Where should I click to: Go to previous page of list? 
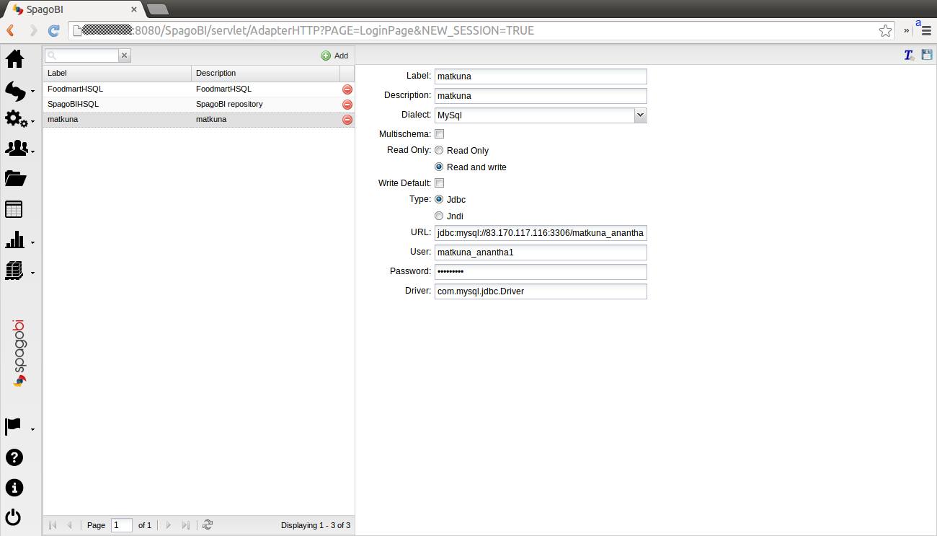click(x=69, y=525)
